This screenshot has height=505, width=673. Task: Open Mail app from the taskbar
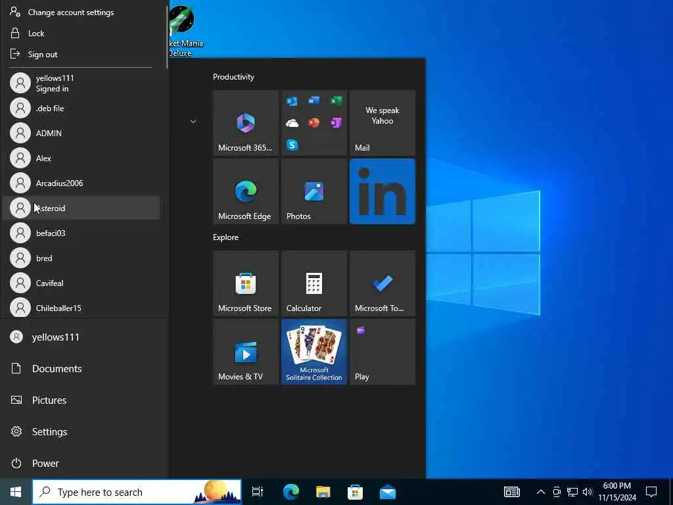click(388, 492)
